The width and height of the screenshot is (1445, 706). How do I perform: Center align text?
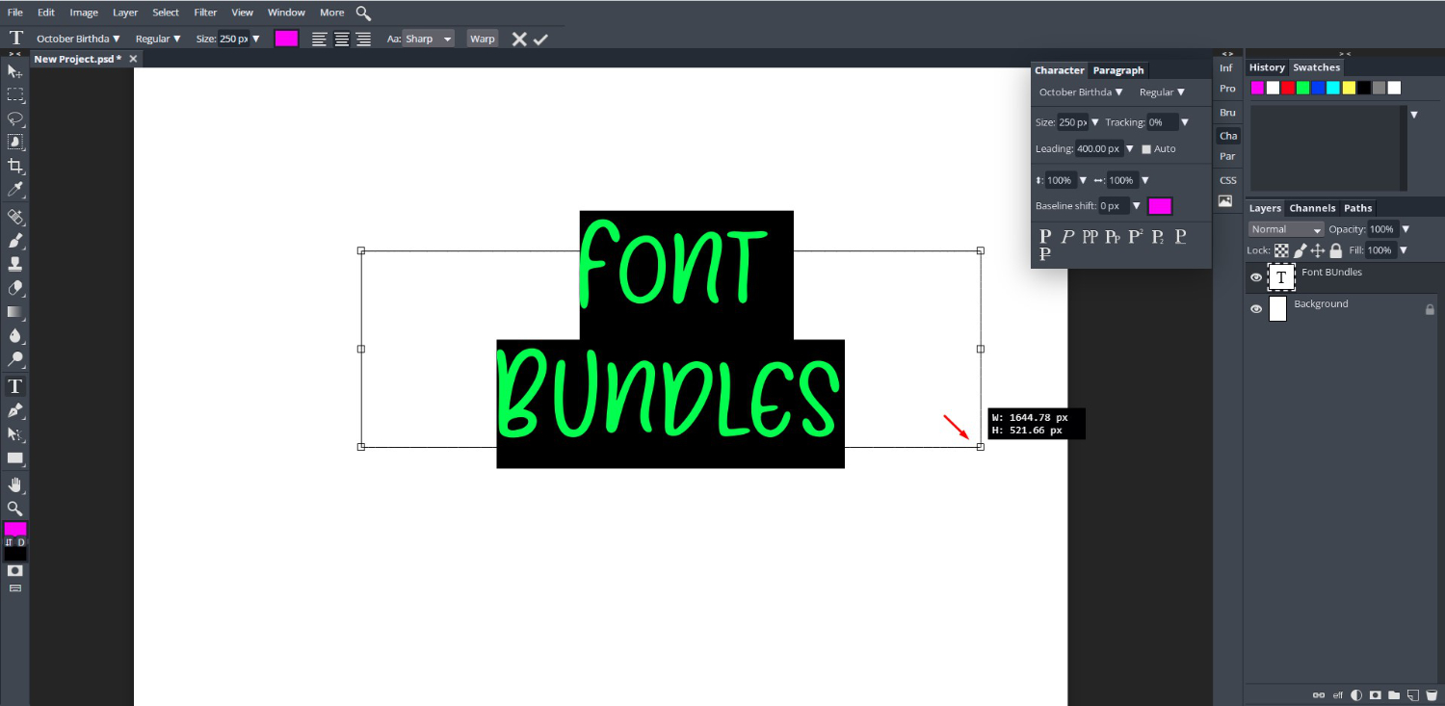click(x=341, y=39)
